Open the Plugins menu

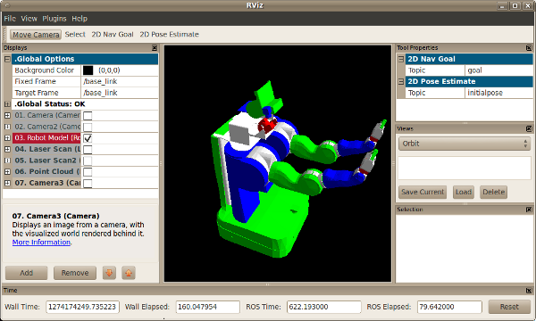click(x=54, y=19)
